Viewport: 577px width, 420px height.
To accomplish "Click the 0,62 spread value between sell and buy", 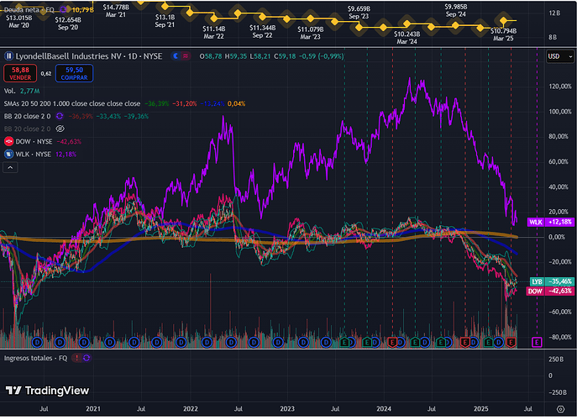I will (x=46, y=74).
